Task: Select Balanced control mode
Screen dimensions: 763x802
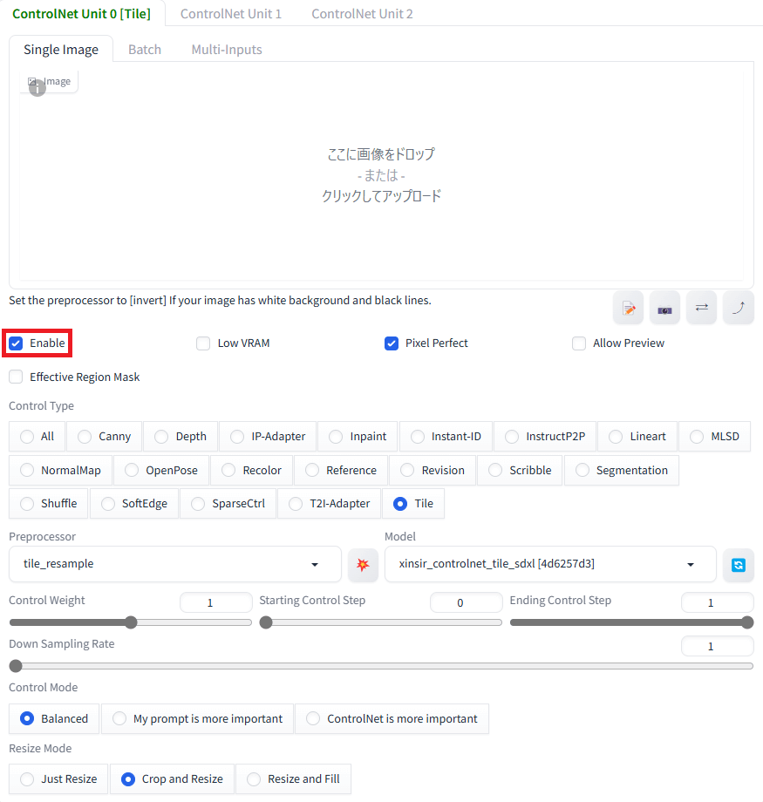Action: click(x=54, y=718)
